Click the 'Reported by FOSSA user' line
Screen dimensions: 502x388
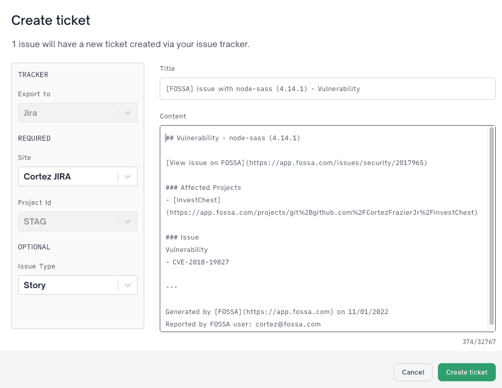coord(243,324)
